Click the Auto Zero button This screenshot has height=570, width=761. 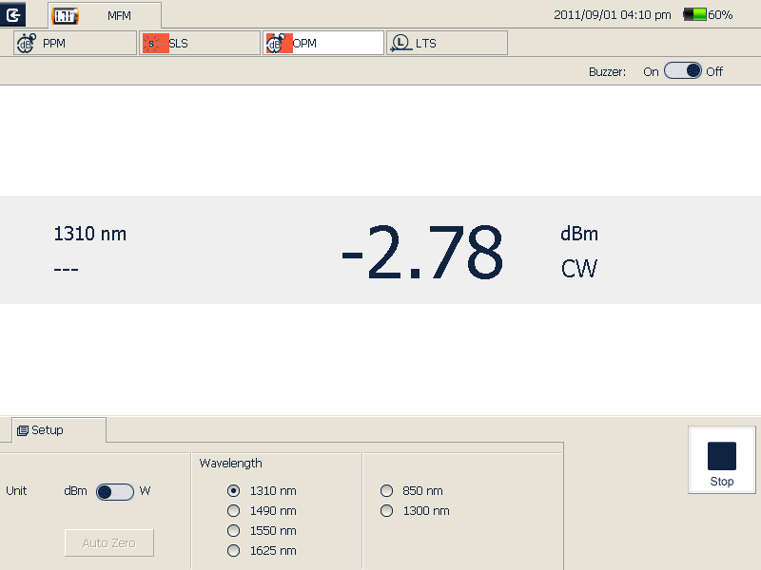pyautogui.click(x=109, y=543)
